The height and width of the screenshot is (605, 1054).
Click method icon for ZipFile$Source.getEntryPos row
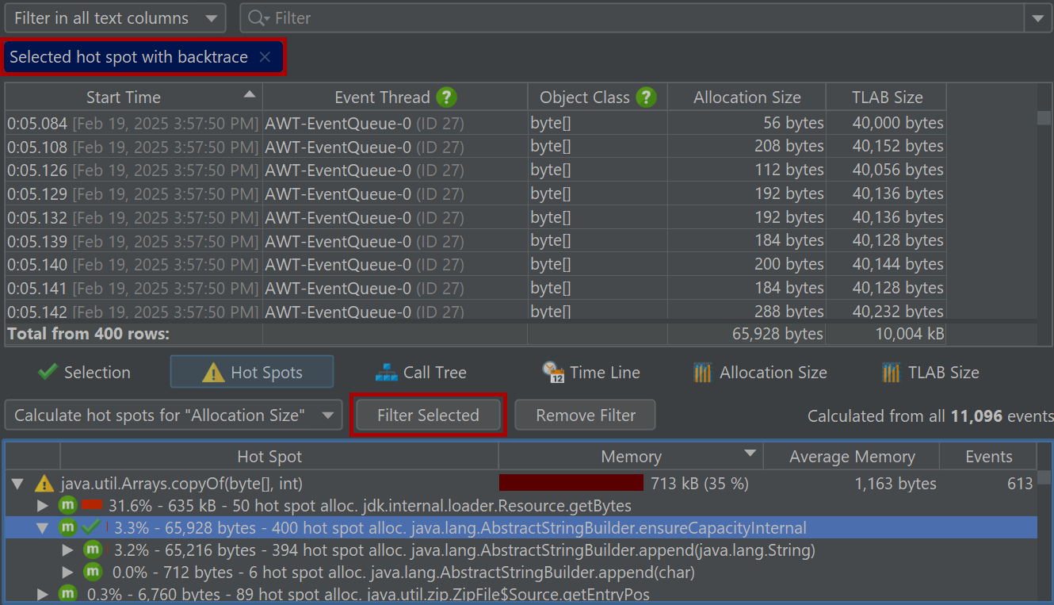(x=67, y=594)
